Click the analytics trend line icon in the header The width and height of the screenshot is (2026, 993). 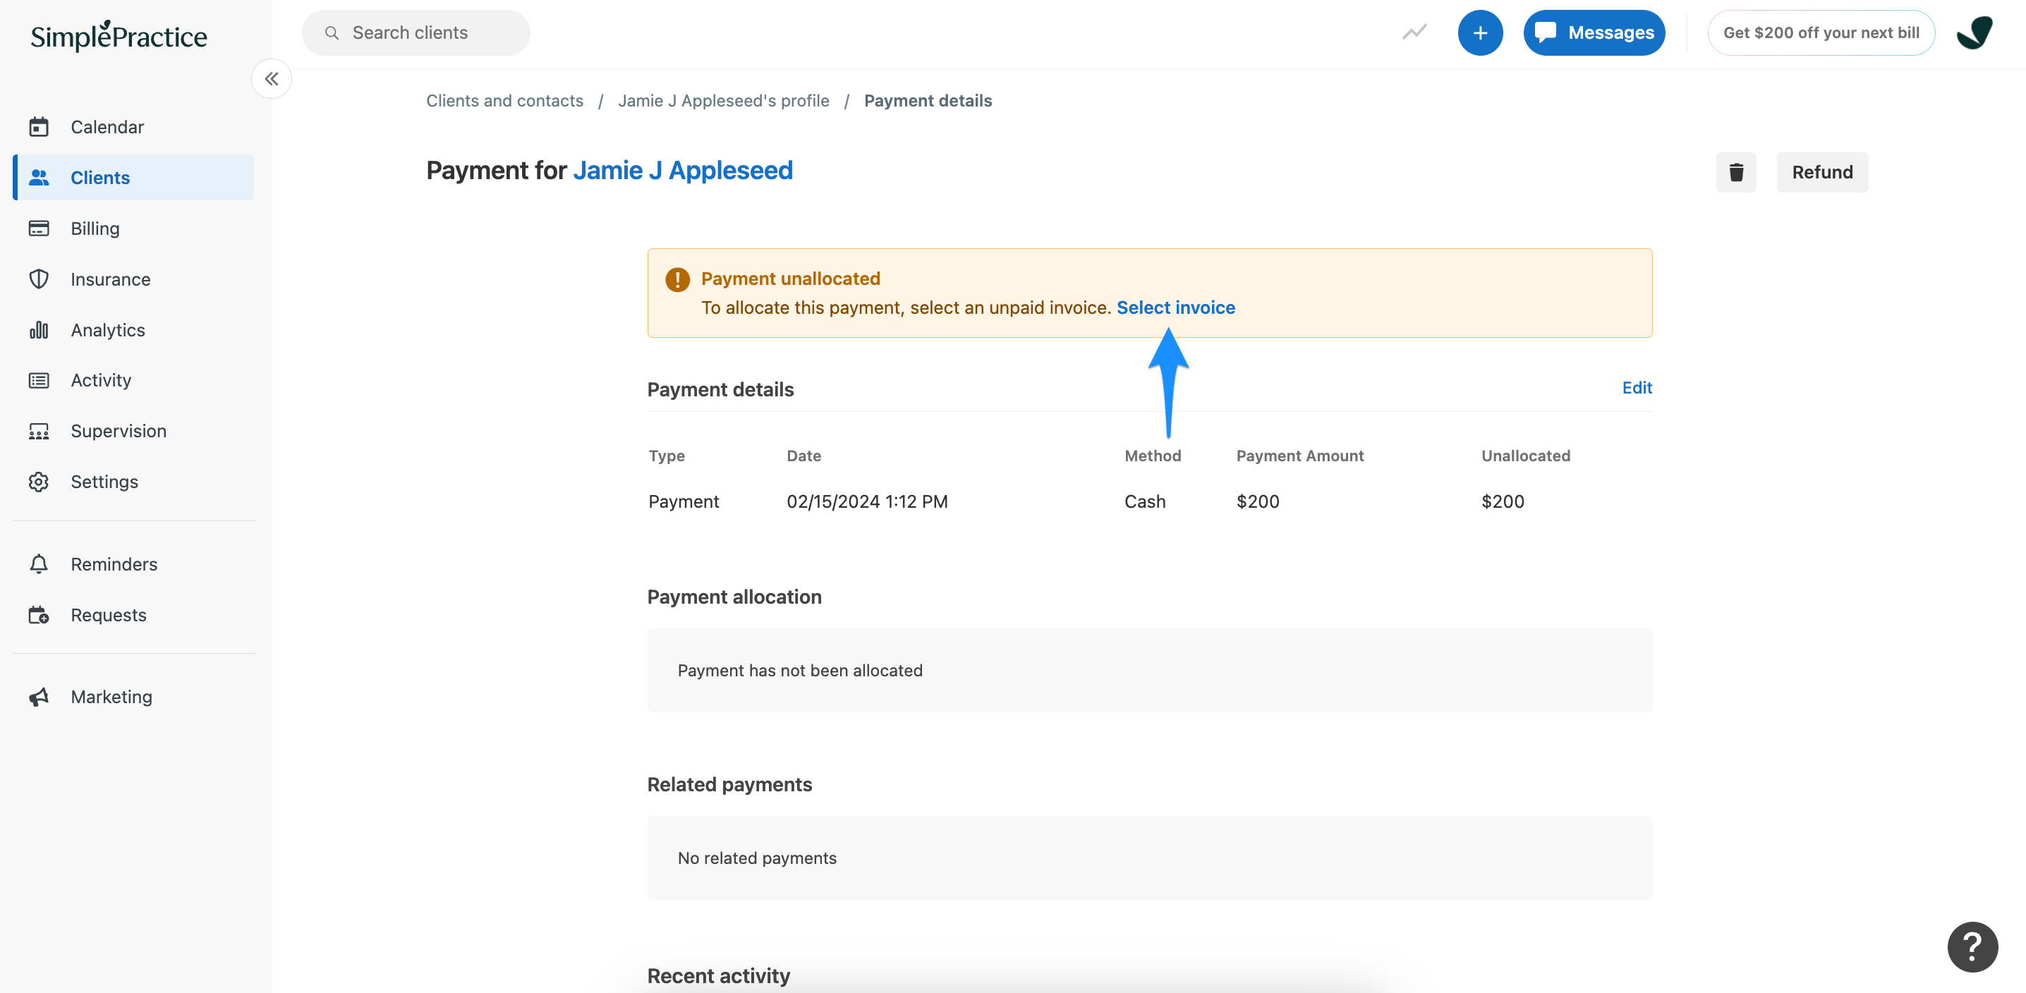[x=1414, y=32]
